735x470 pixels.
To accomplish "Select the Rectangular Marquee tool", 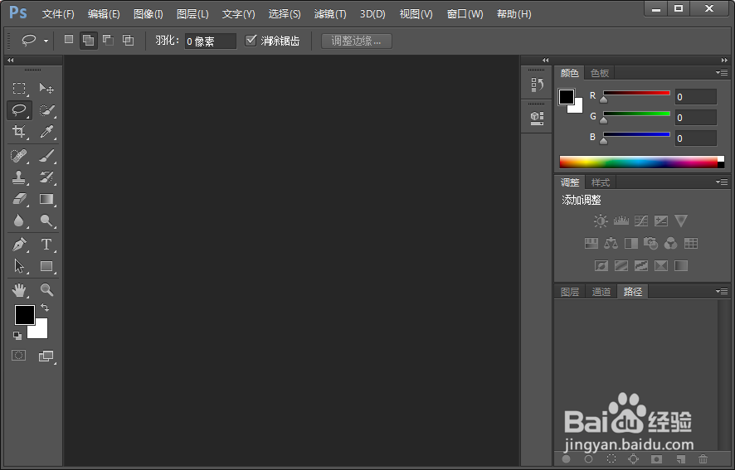I will point(19,88).
